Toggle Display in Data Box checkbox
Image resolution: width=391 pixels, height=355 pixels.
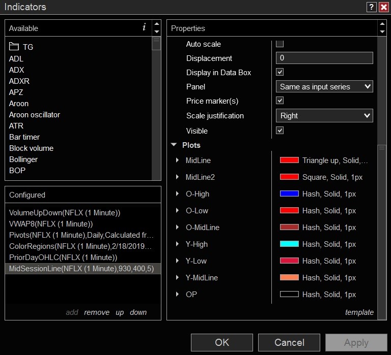(x=280, y=72)
